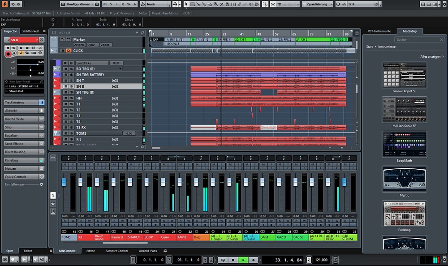Click the Steinberg Hub lightning icon
448x266 pixels.
4,4
